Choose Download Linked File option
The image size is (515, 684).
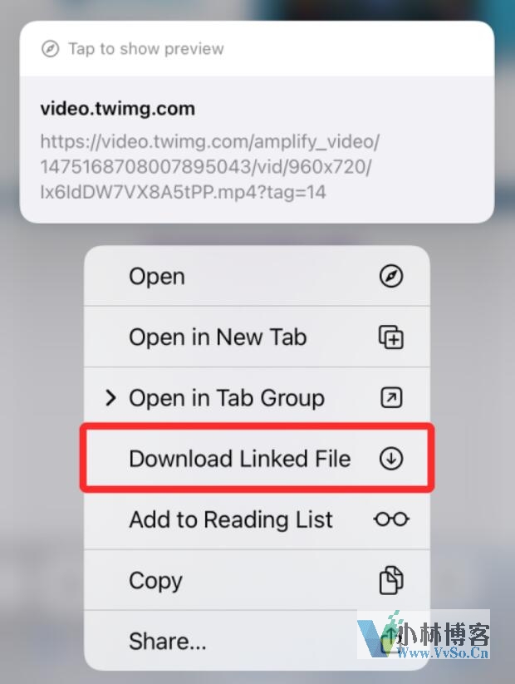257,459
